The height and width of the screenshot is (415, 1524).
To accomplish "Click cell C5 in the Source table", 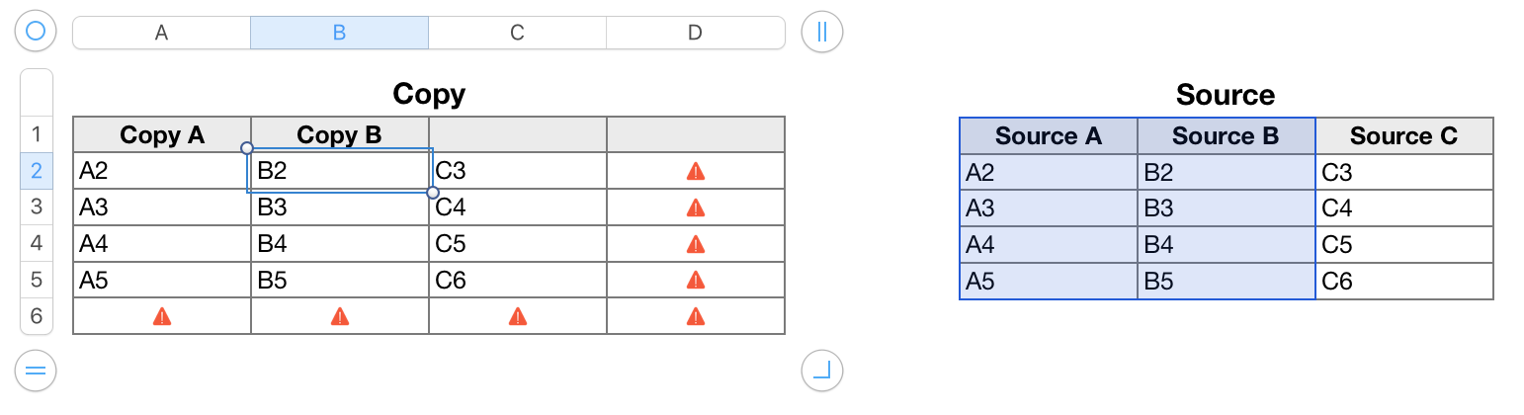I will coord(1403,245).
